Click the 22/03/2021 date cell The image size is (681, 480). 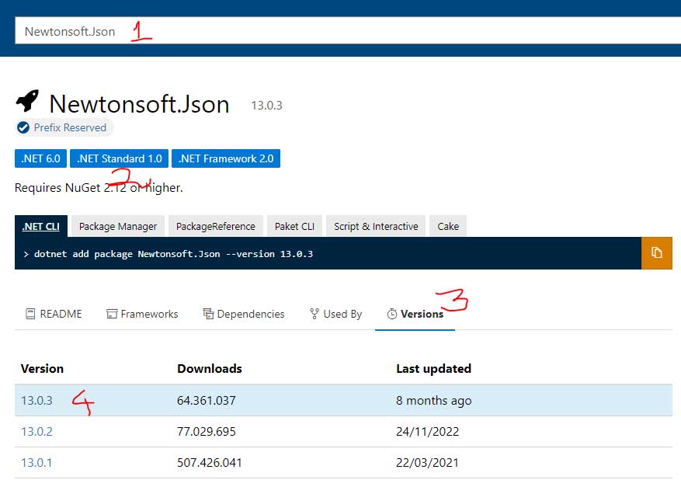pos(427,463)
